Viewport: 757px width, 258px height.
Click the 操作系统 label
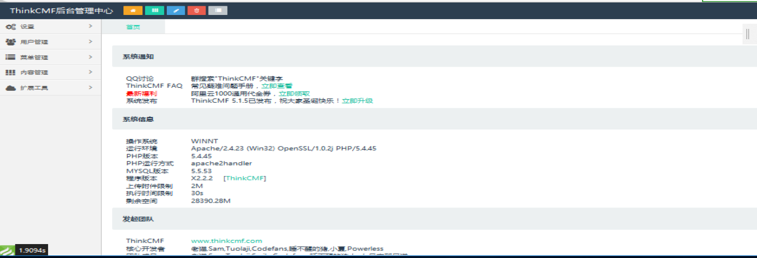point(141,141)
